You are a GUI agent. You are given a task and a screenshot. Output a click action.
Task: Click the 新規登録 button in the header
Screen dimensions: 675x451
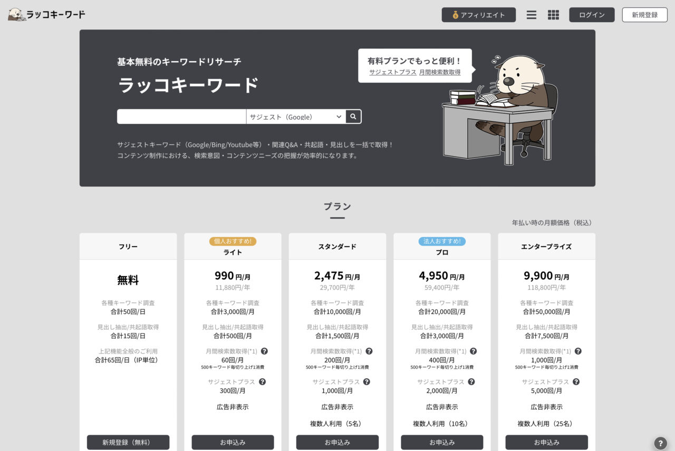[x=644, y=15]
